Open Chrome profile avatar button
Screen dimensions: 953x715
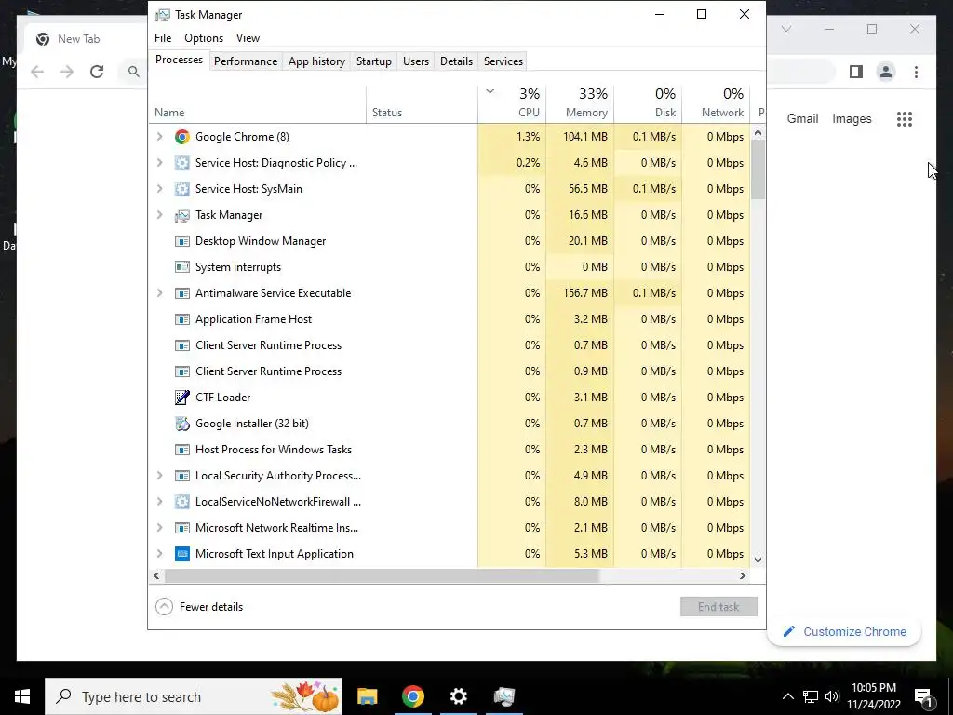point(886,73)
